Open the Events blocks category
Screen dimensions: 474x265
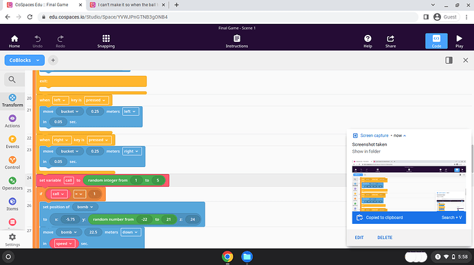click(x=12, y=142)
